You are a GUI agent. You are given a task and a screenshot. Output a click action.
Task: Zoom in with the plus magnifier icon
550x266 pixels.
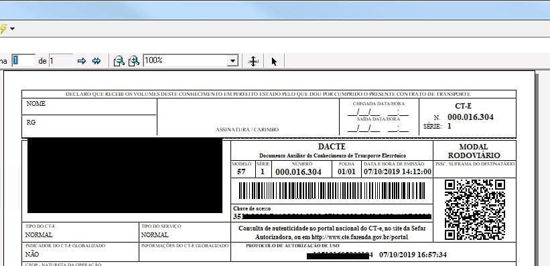click(134, 61)
